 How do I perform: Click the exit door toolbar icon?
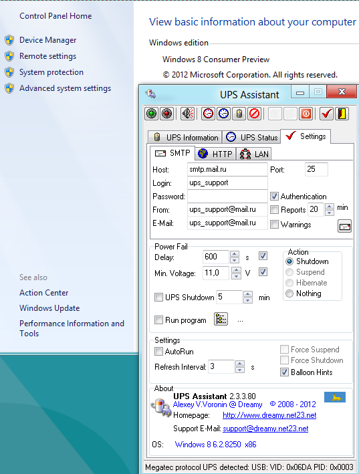(x=342, y=114)
